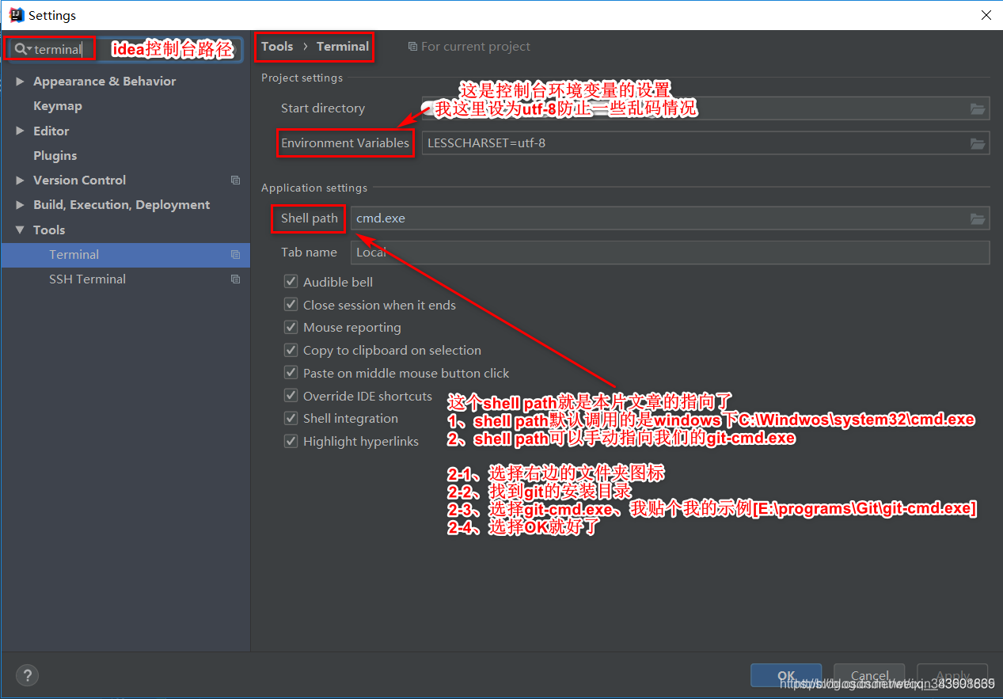Click Terminal in the breadcrumb
The width and height of the screenshot is (1003, 699).
point(343,47)
